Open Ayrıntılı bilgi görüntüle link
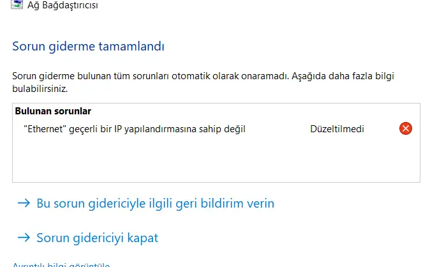Image resolution: width=423 pixels, height=267 pixels. pyautogui.click(x=61, y=264)
